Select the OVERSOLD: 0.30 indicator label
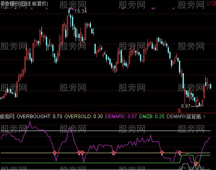Viewport: 216px width, 170px height. click(84, 117)
